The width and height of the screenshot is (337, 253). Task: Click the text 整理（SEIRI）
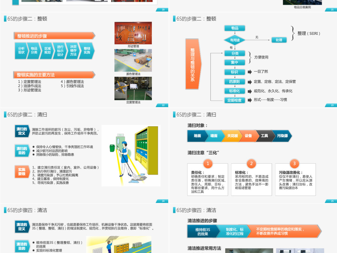click(x=309, y=33)
